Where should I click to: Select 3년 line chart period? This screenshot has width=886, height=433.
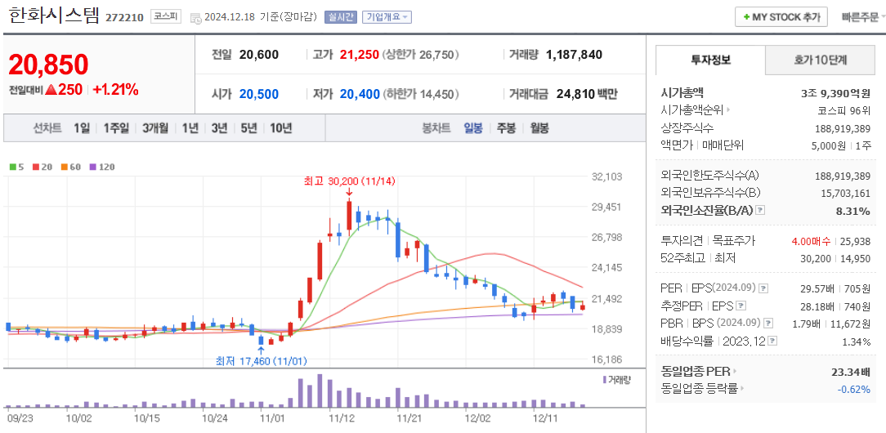coord(219,128)
